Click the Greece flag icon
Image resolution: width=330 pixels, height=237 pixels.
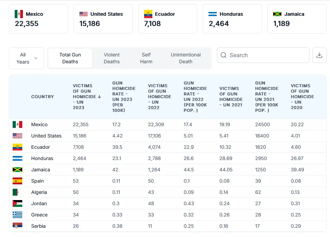[x=17, y=215]
